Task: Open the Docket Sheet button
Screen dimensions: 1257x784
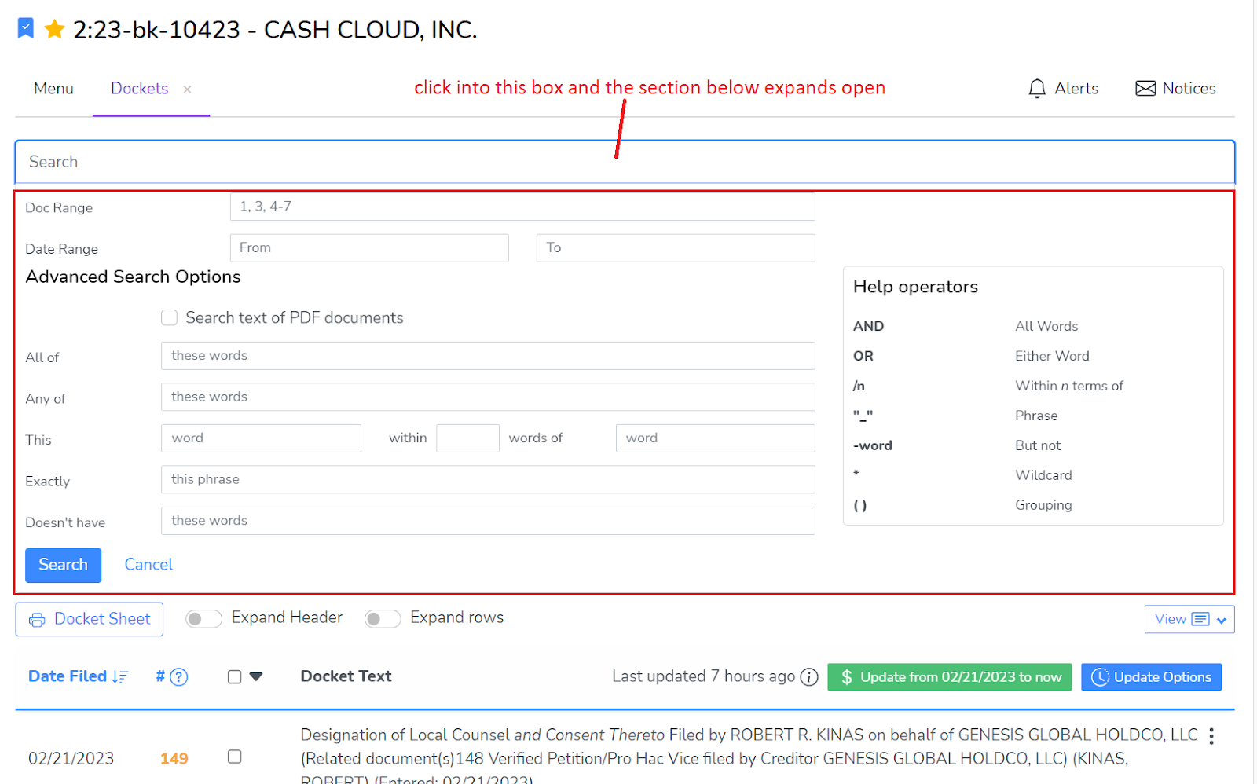Action: pyautogui.click(x=90, y=619)
